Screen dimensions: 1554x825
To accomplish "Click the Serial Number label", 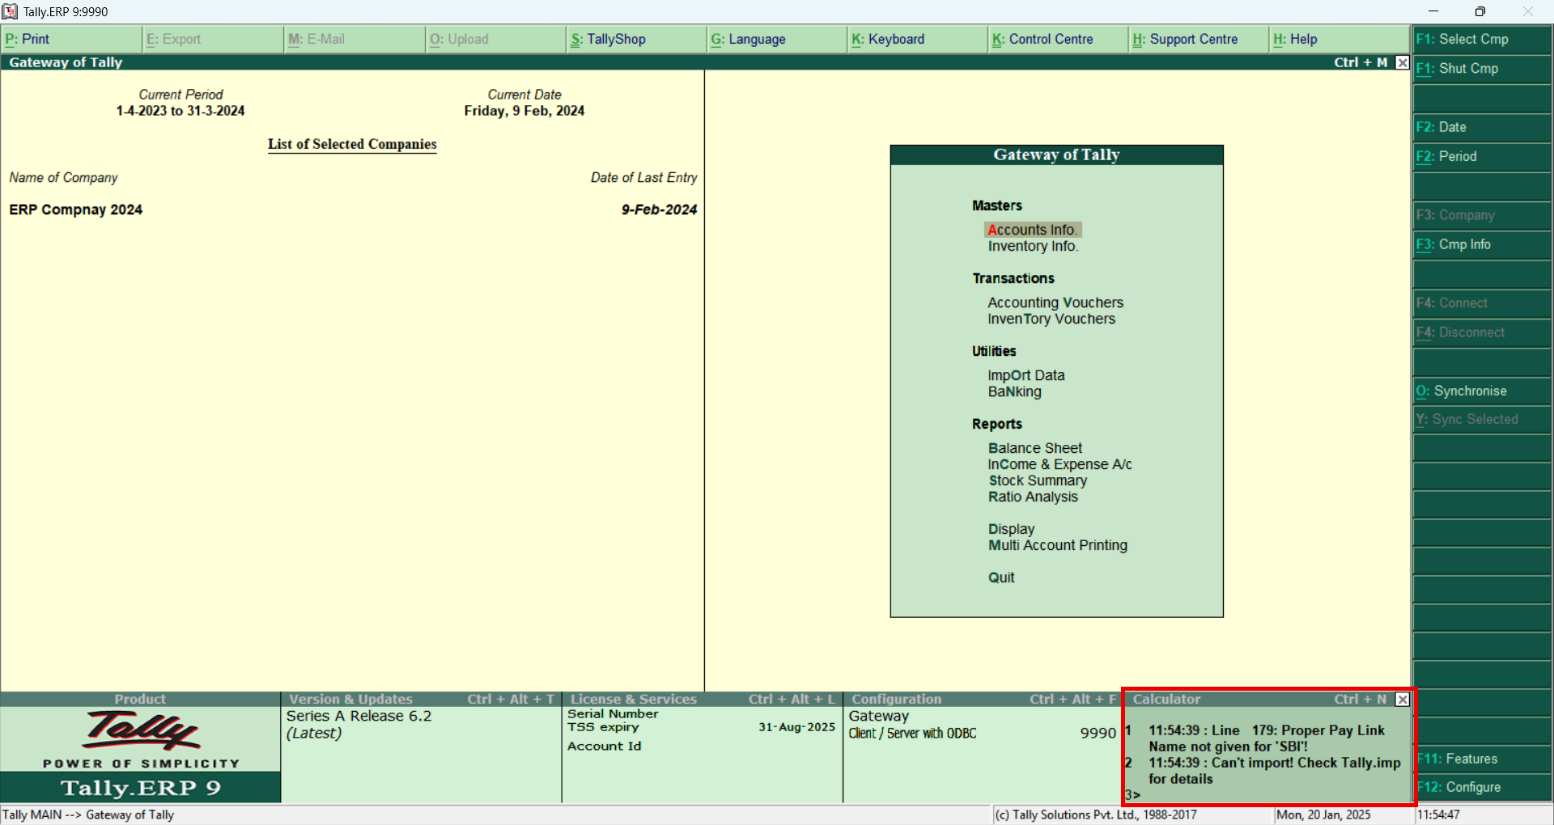I will 613,714.
